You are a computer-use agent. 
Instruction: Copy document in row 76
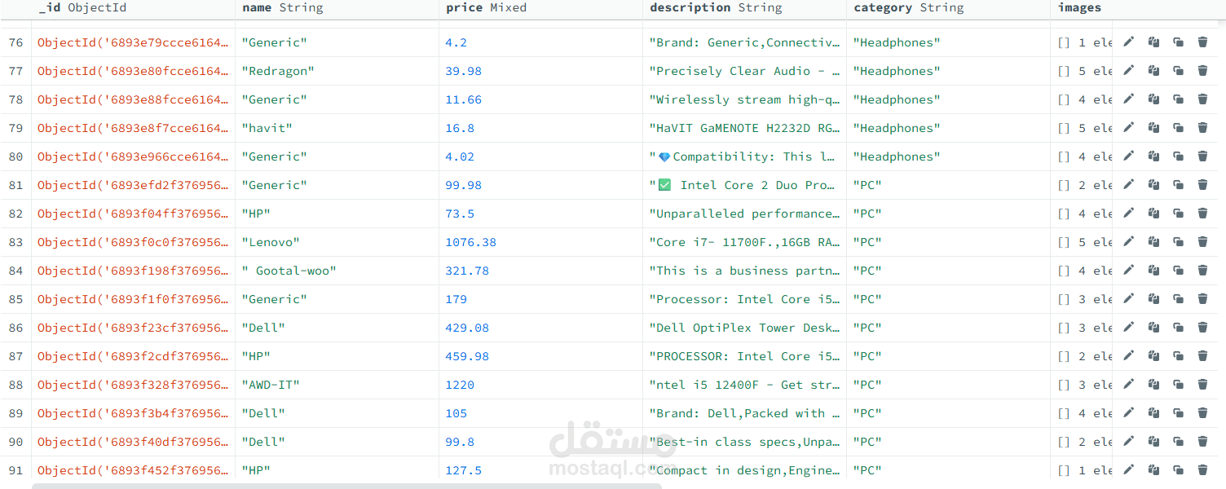coord(1153,42)
